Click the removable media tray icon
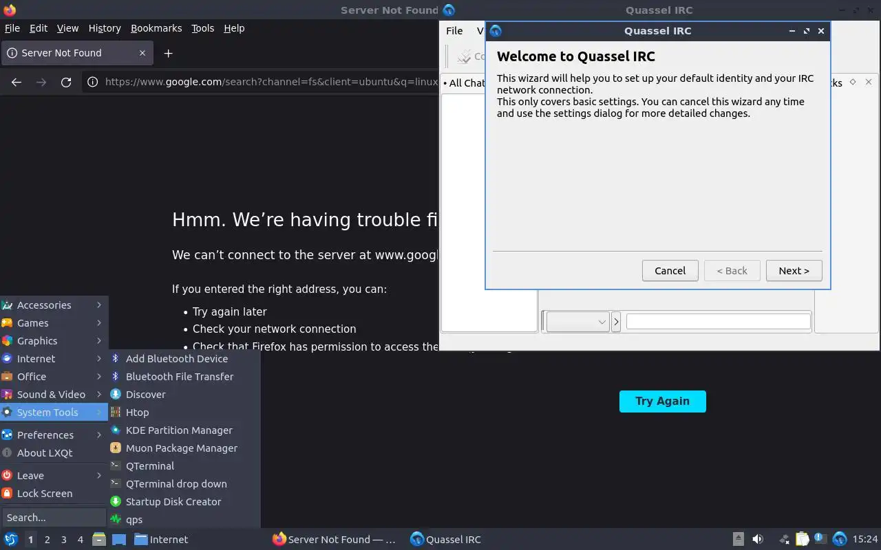This screenshot has width=881, height=550. tap(738, 539)
